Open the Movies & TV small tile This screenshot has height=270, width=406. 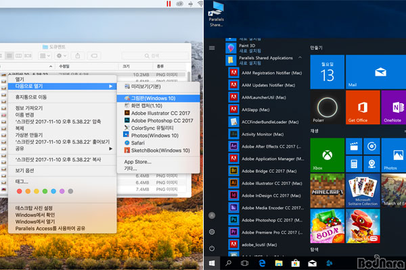[354, 146]
